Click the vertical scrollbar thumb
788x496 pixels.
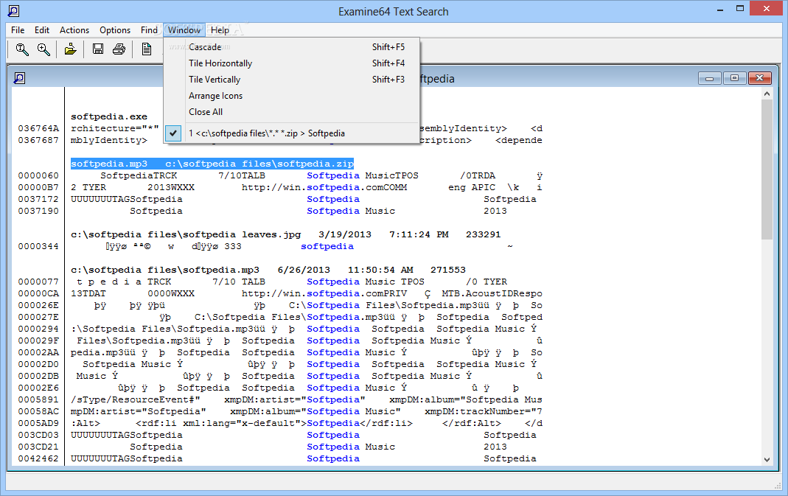click(767, 170)
